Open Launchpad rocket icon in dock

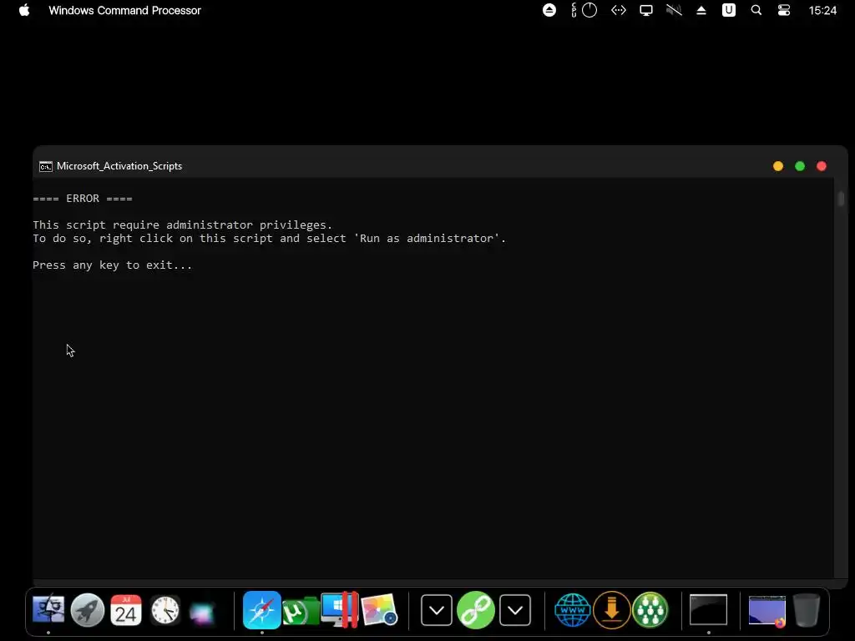pos(87,609)
